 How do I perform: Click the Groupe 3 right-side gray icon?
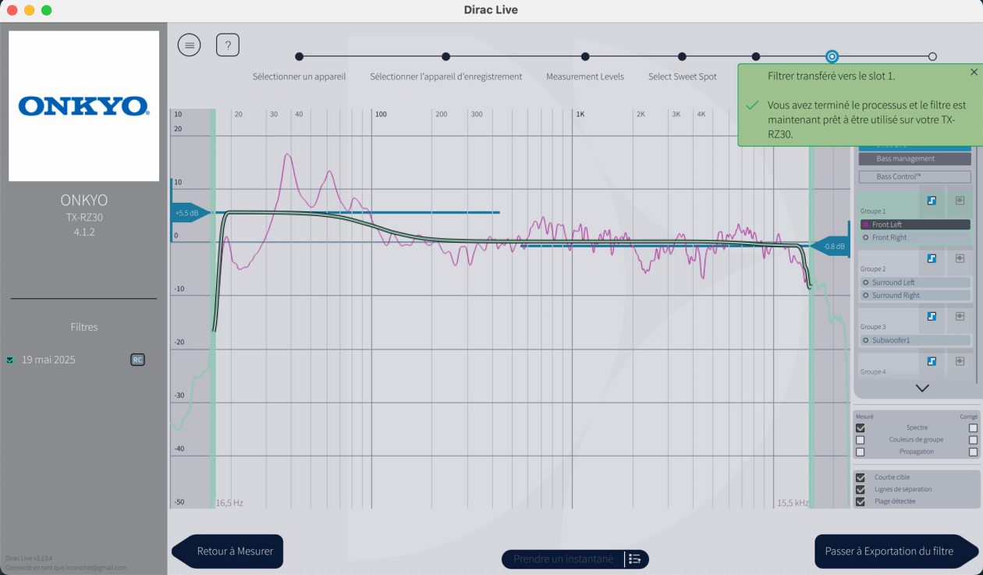tap(960, 316)
